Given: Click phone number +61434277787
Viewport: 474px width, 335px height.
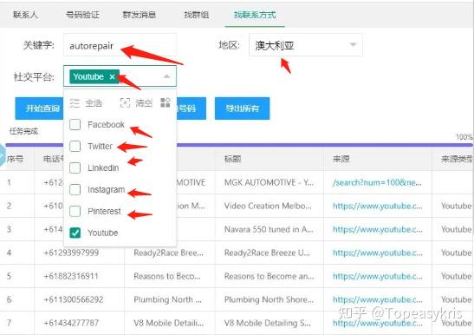Looking at the screenshot, I should (71, 323).
